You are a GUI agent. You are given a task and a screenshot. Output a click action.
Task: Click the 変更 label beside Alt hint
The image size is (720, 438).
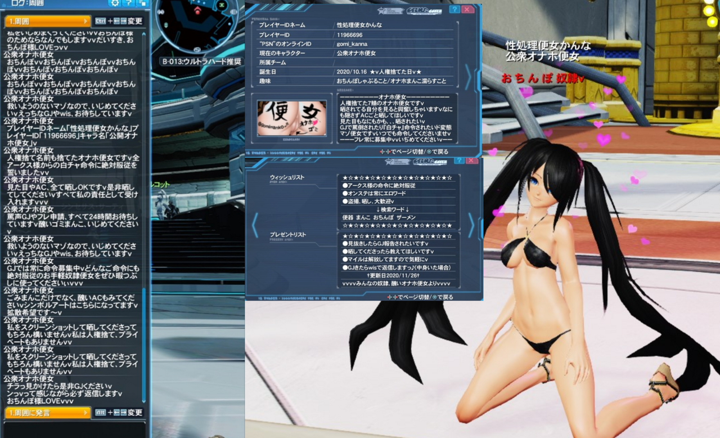click(x=135, y=413)
